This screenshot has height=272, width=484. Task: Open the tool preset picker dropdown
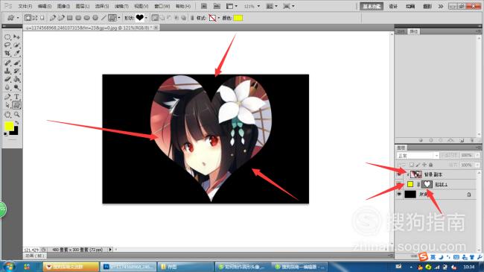click(x=18, y=18)
